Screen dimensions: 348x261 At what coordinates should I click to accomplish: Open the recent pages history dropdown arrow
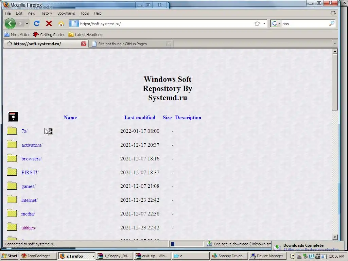tap(27, 23)
